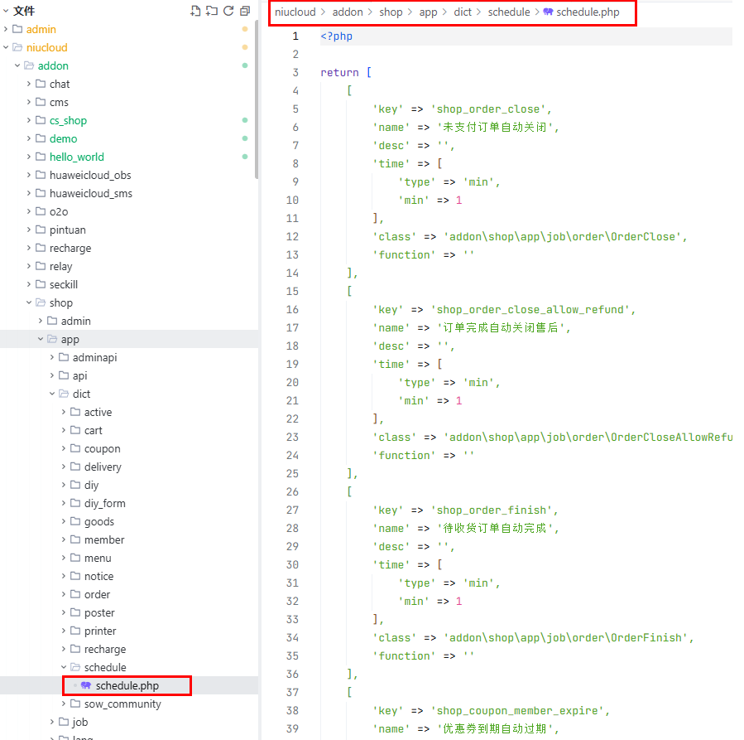The width and height of the screenshot is (744, 740).
Task: Click the PHP icon in breadcrumb
Action: (x=548, y=12)
